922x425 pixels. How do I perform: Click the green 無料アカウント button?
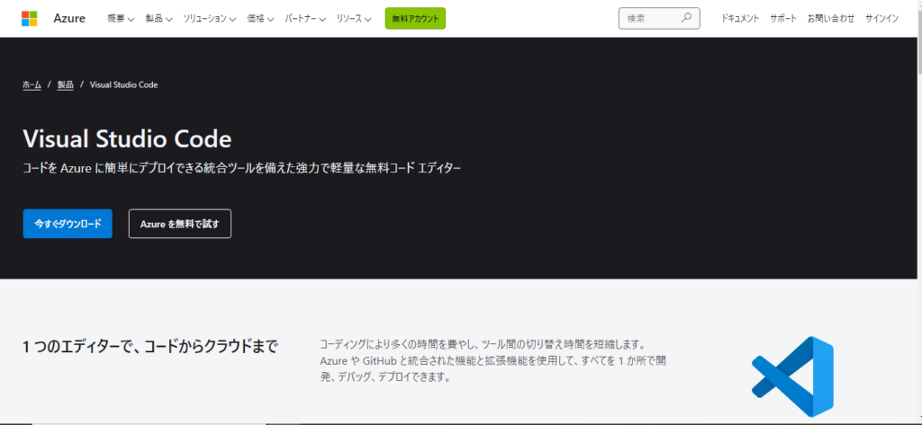[x=415, y=18]
